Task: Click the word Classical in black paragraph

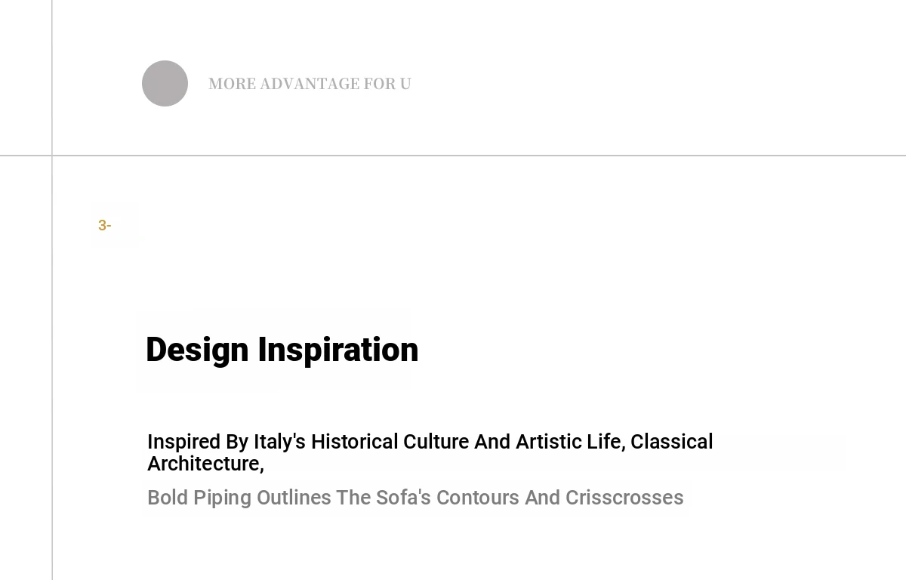Action: click(672, 442)
